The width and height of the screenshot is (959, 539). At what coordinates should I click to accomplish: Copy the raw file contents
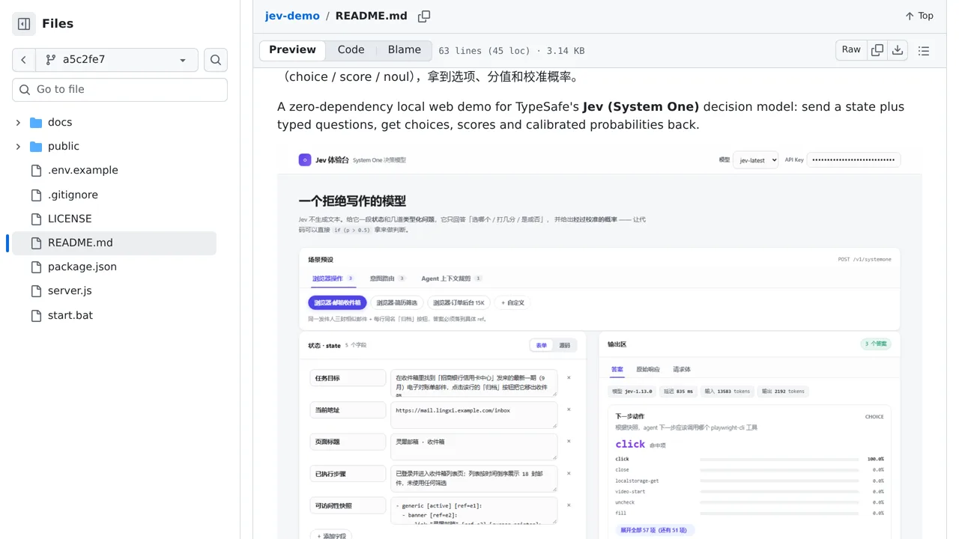[877, 50]
